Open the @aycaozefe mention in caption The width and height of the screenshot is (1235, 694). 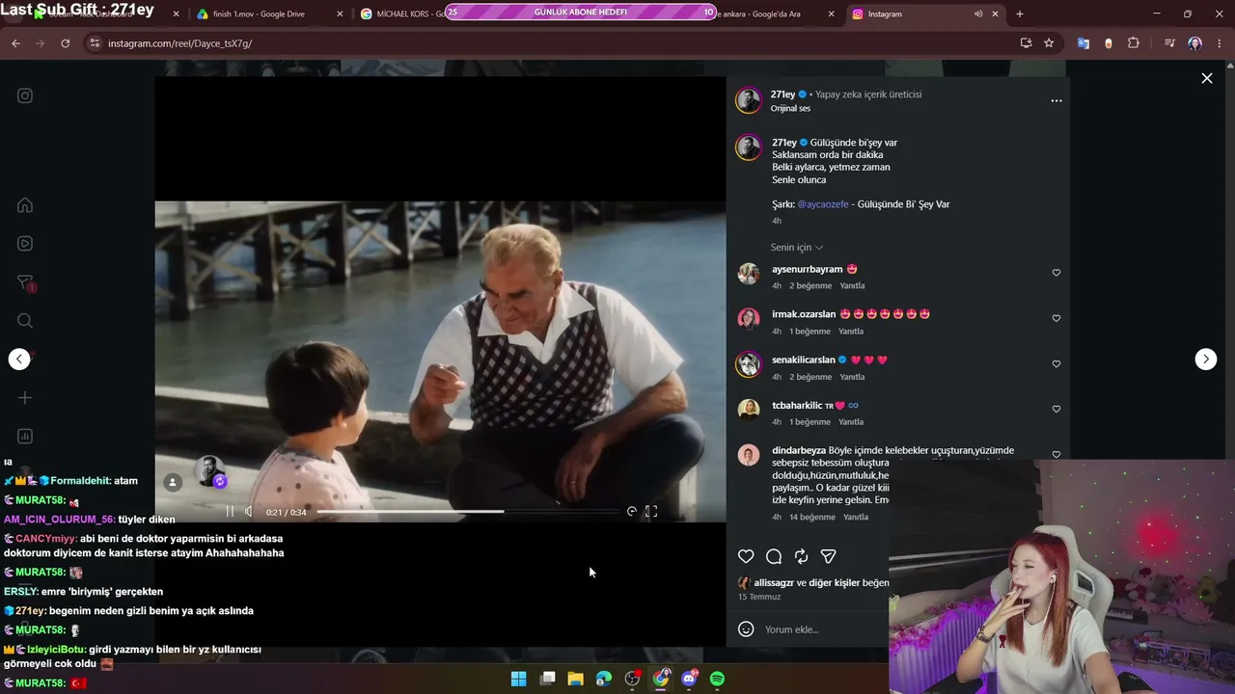tap(823, 204)
